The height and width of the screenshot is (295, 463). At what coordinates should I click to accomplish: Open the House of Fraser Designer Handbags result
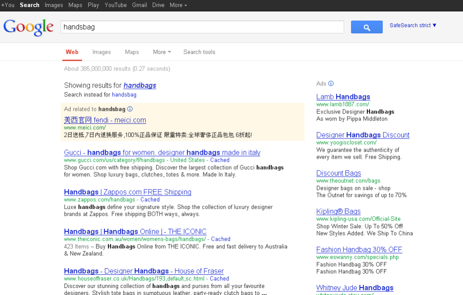[x=144, y=271]
